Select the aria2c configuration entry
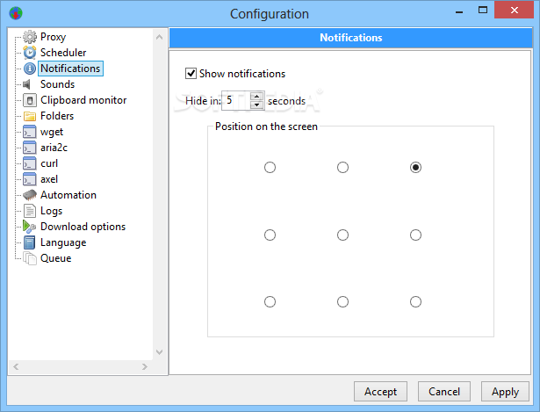Screen dimensions: 540x412 pos(54,148)
